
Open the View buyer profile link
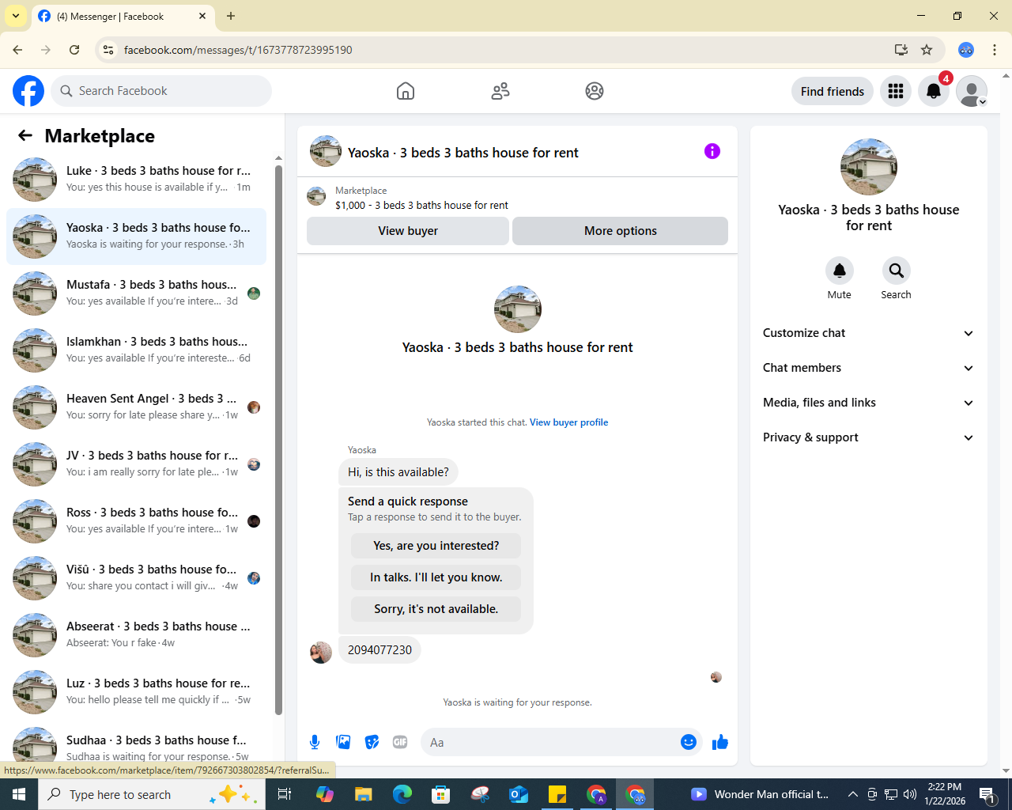[568, 422]
